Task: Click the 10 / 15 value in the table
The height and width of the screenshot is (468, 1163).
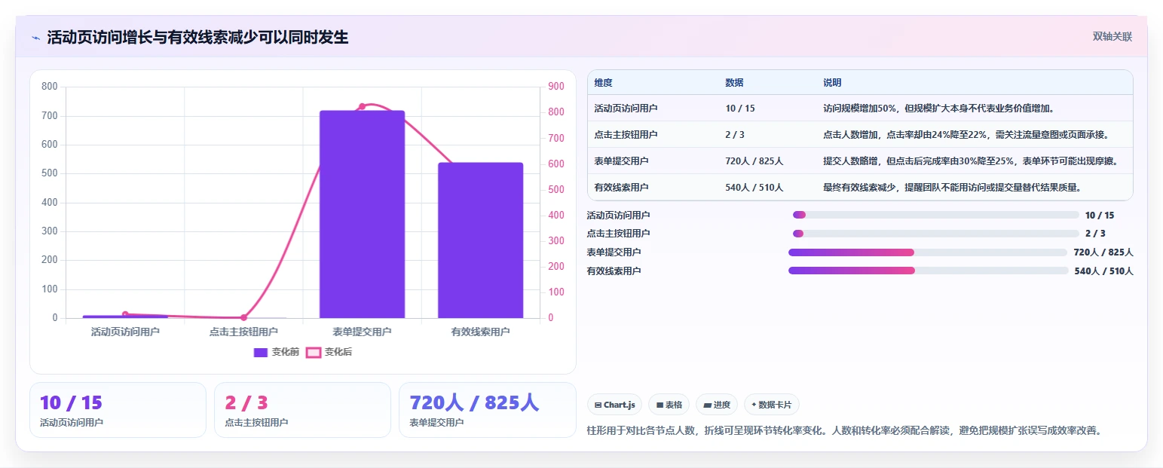Action: pos(740,109)
